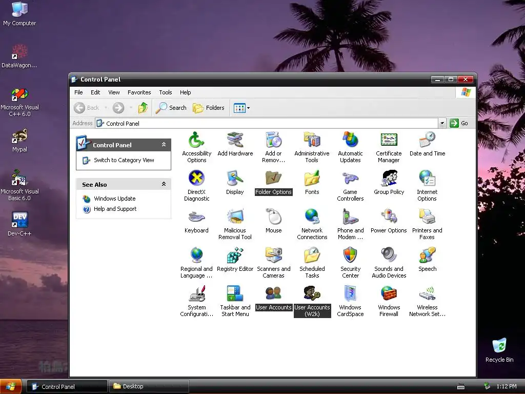This screenshot has width=525, height=394.
Task: Select the Network Connections icon
Action: [x=312, y=224]
